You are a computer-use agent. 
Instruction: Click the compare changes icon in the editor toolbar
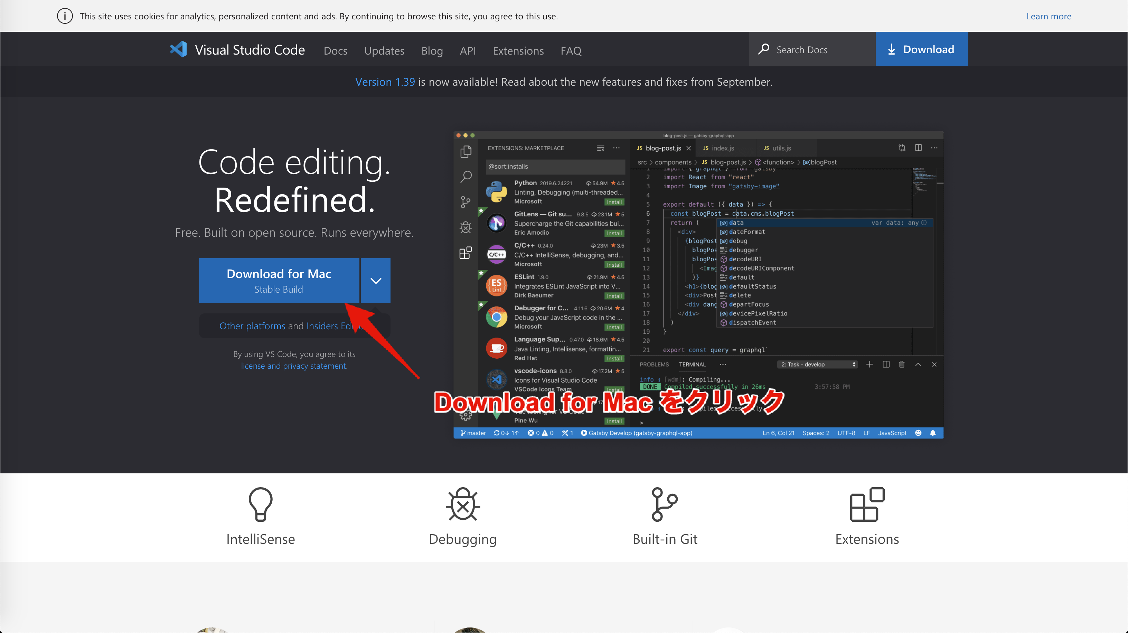click(x=902, y=148)
